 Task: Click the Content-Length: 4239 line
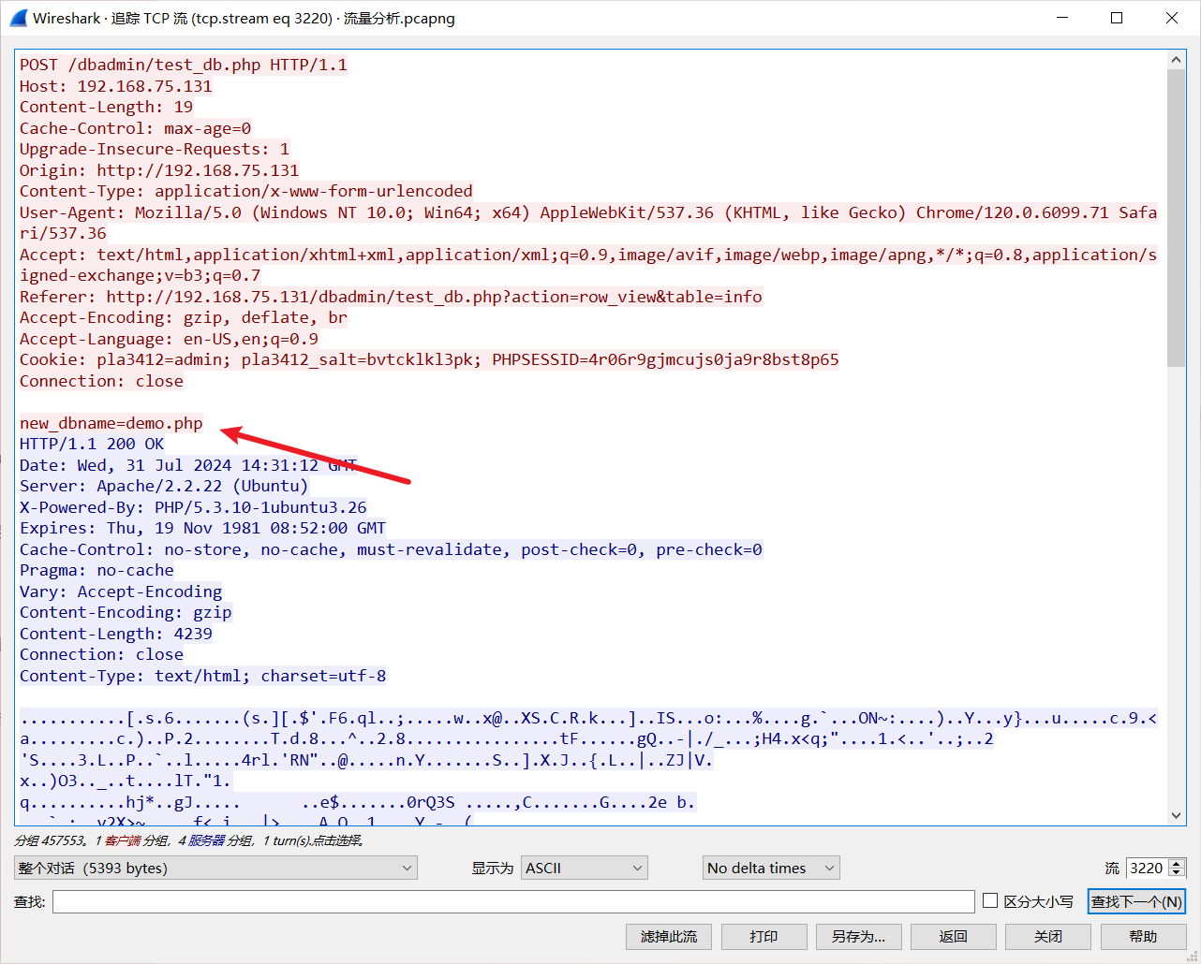tap(116, 634)
